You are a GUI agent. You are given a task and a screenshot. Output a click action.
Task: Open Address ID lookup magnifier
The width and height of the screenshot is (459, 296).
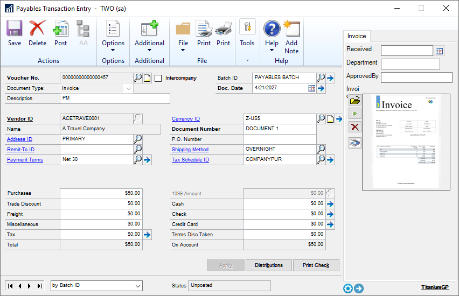click(x=138, y=139)
